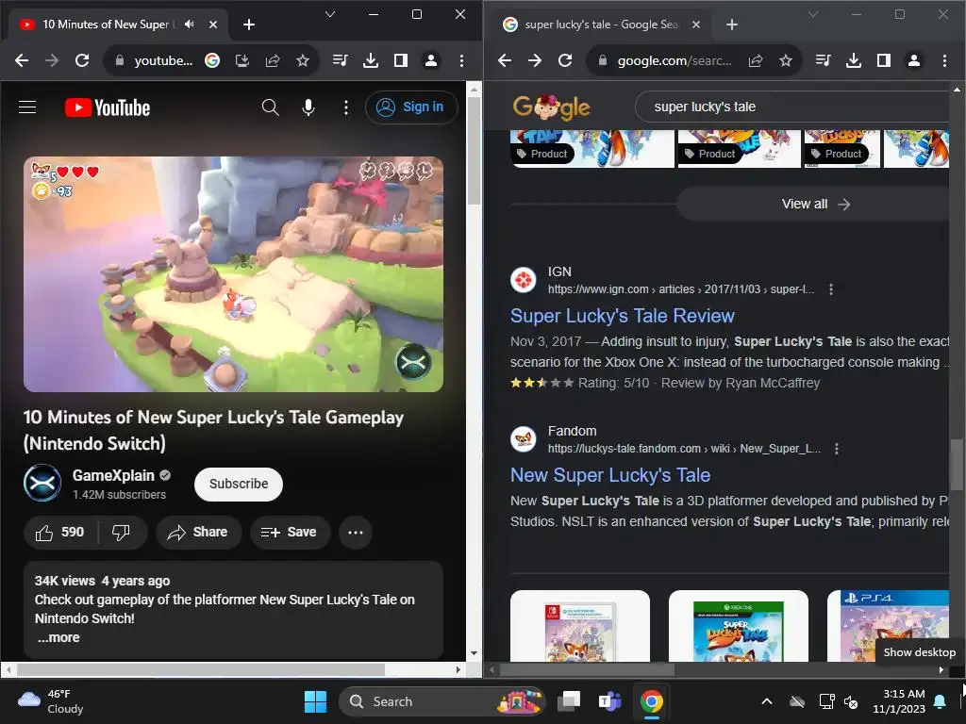Click the Google doodle logo
The width and height of the screenshot is (966, 724).
point(551,107)
